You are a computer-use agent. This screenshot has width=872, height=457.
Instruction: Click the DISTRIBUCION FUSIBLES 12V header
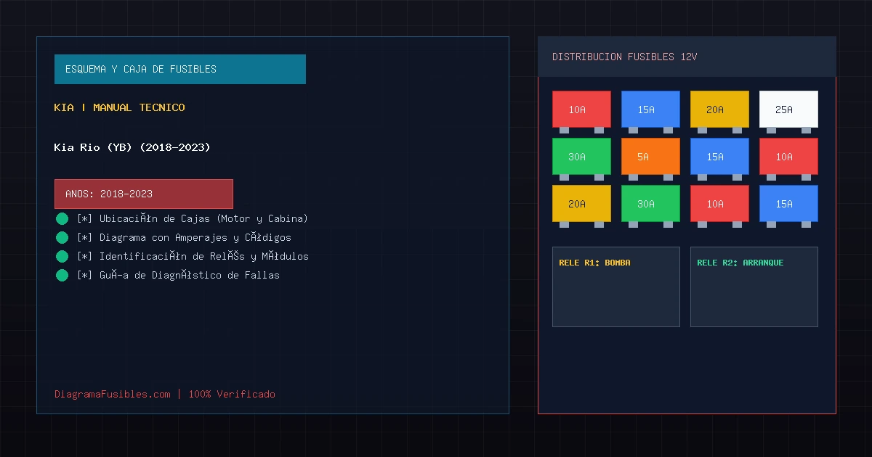(x=687, y=57)
